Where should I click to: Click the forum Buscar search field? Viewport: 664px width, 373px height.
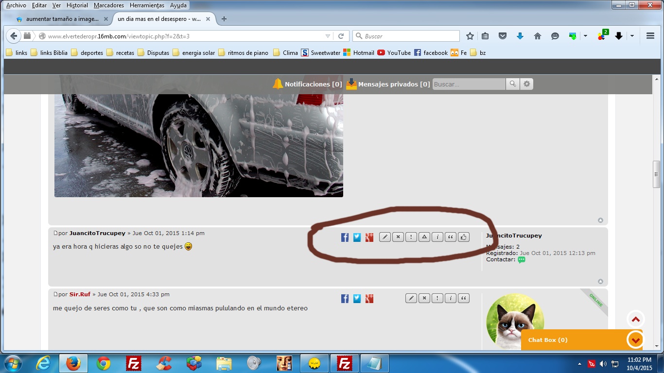coord(469,84)
